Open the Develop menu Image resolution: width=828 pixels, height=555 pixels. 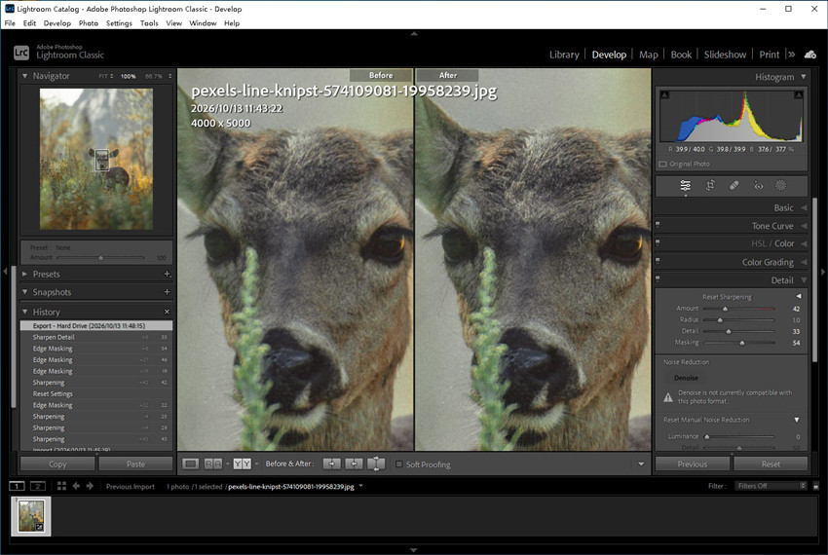point(57,23)
